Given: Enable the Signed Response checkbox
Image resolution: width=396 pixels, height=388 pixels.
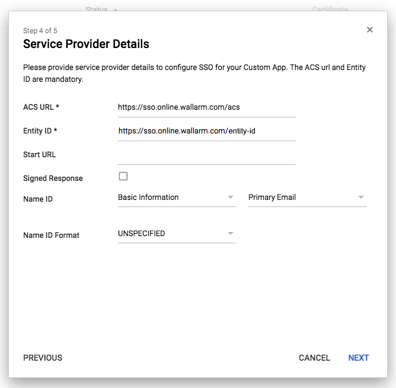Looking at the screenshot, I should [123, 176].
